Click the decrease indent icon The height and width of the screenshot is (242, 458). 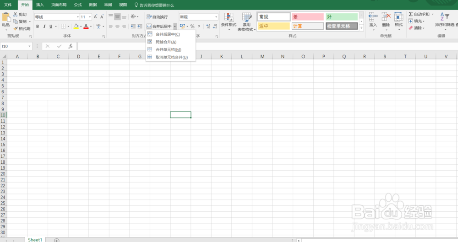[133, 26]
